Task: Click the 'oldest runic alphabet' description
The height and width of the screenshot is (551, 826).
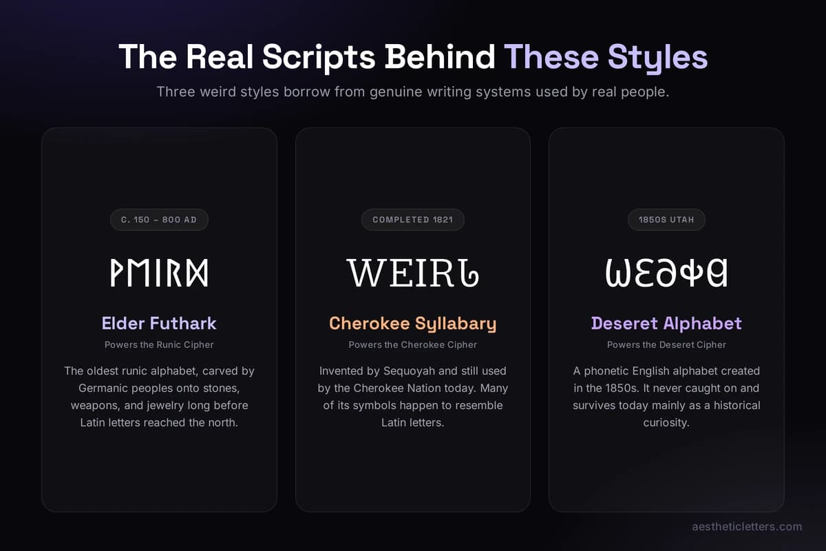Action: [x=159, y=397]
